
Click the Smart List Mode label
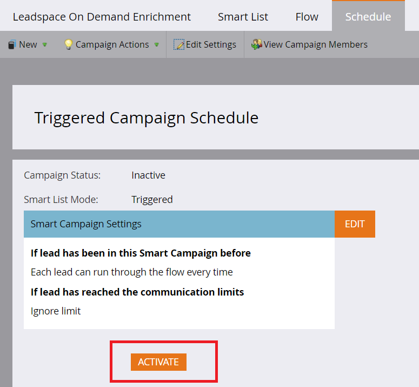click(x=61, y=200)
